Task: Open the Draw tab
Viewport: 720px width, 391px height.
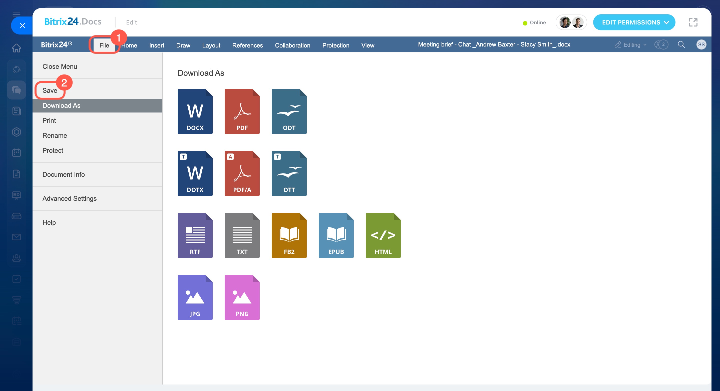Action: [x=183, y=45]
